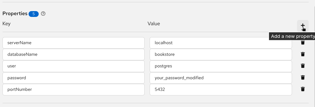This screenshot has height=107, width=315.
Task: Click the your_password_modified value field
Action: tap(220, 78)
